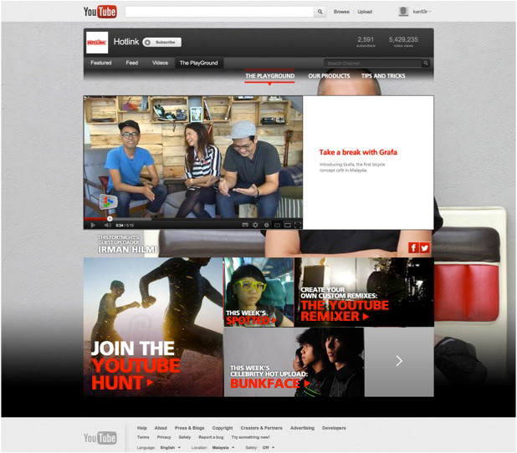
Task: Open the Feed channel tab
Action: (132, 63)
